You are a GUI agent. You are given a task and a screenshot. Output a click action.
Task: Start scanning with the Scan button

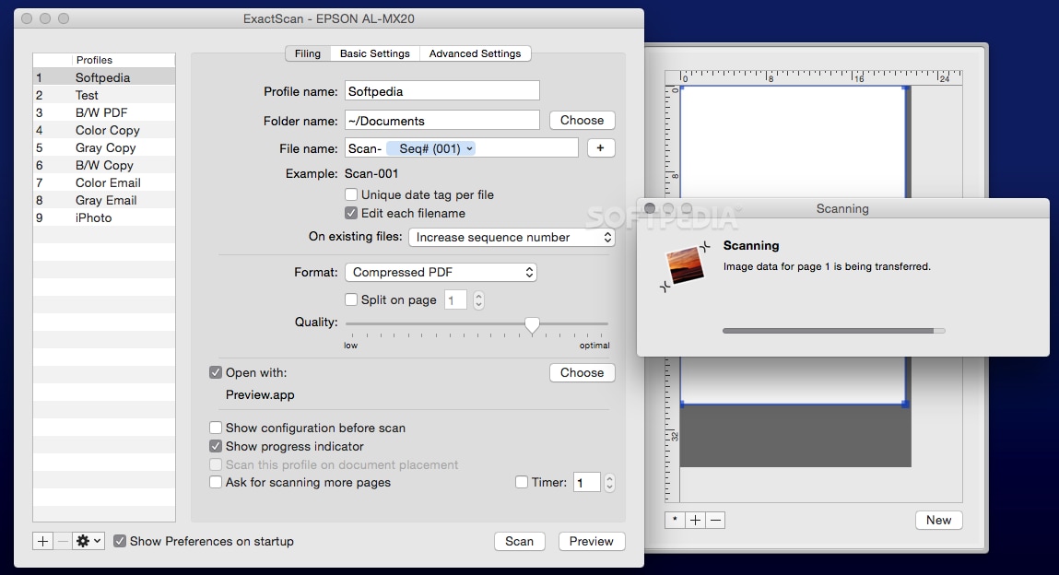point(520,541)
